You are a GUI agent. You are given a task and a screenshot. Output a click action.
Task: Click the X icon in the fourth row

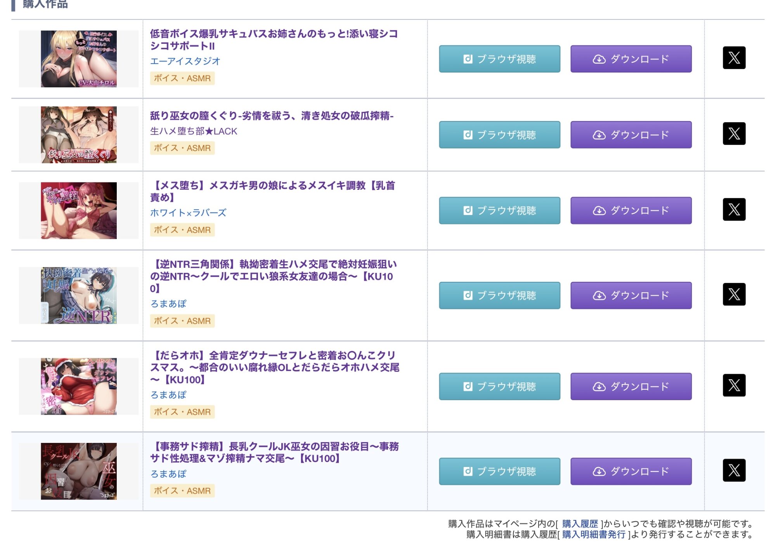(x=734, y=294)
